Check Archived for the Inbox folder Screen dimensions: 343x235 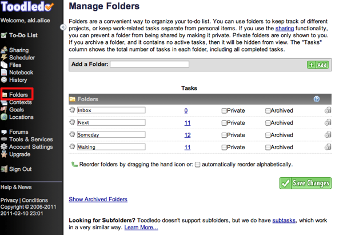[x=268, y=111]
